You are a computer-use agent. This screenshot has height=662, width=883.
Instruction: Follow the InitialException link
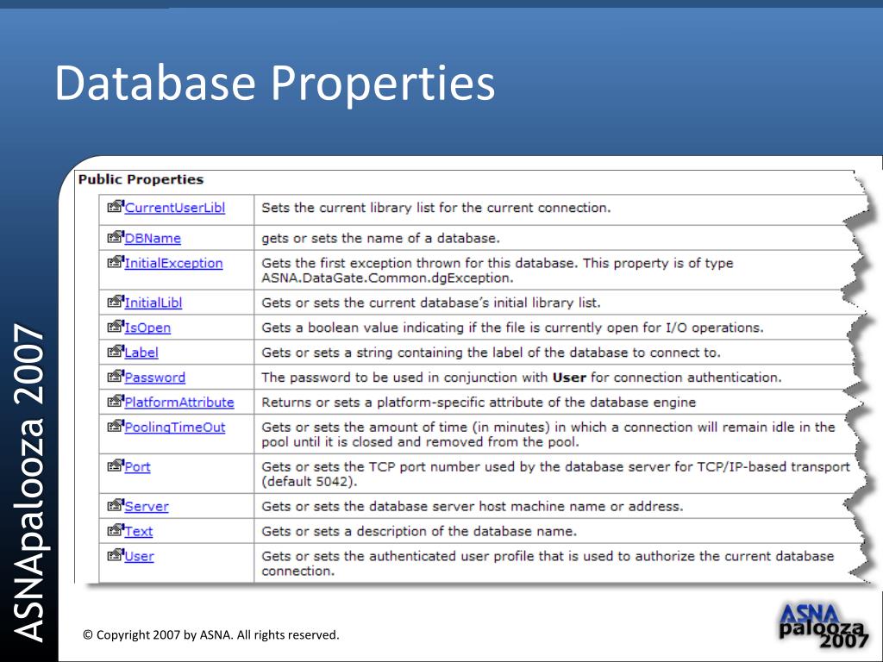point(173,263)
